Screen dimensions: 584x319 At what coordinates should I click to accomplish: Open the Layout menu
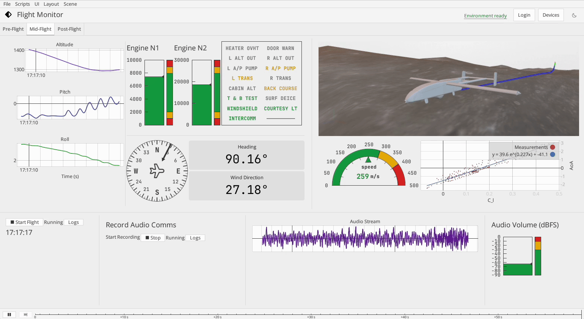pos(51,4)
